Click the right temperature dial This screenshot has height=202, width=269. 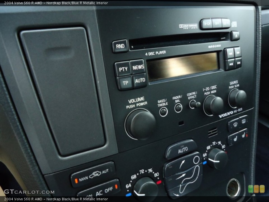tap(217, 159)
